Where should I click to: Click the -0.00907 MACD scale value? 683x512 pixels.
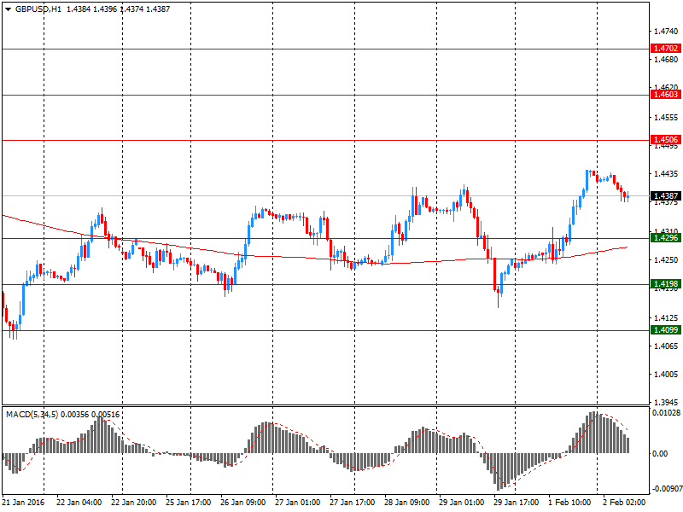pyautogui.click(x=667, y=489)
